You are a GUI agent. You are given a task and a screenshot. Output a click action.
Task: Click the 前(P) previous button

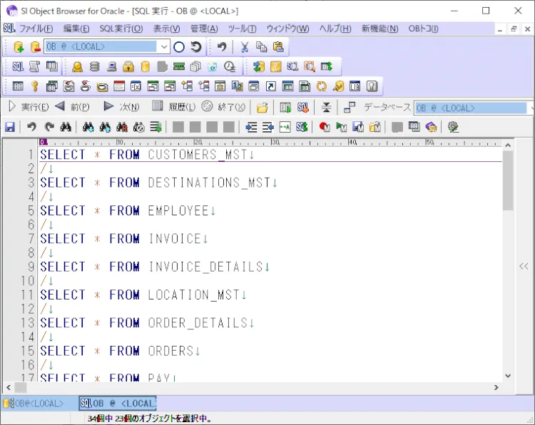(72, 107)
